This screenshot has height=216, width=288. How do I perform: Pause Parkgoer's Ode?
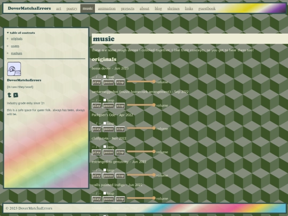pos(108,129)
